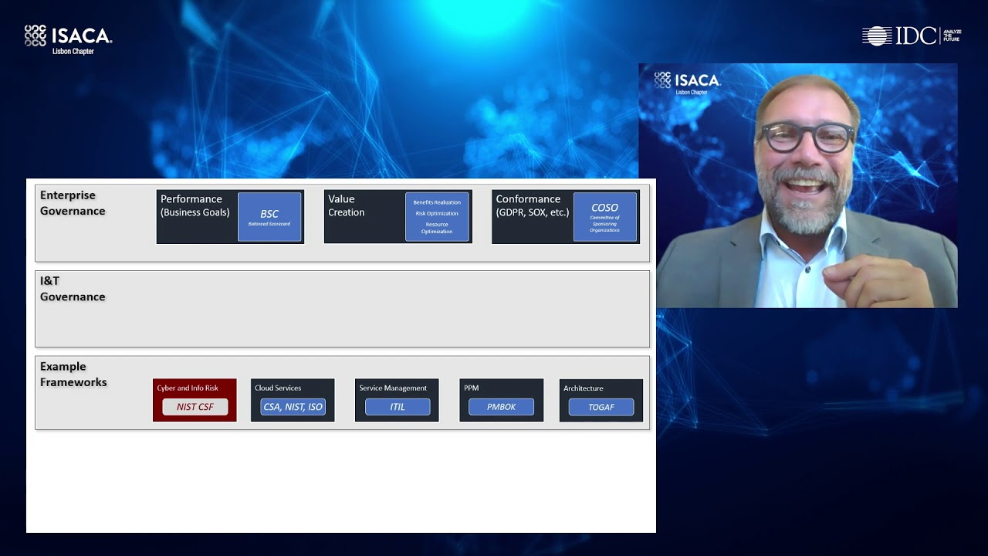Click the Value Creation text
The height and width of the screenshot is (556, 988).
coord(346,205)
